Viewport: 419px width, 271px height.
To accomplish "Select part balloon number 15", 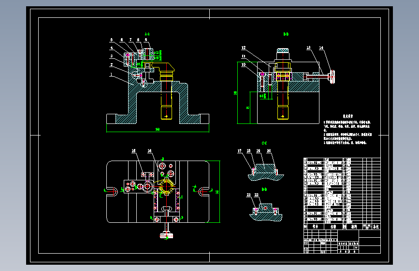I will click(x=133, y=151).
